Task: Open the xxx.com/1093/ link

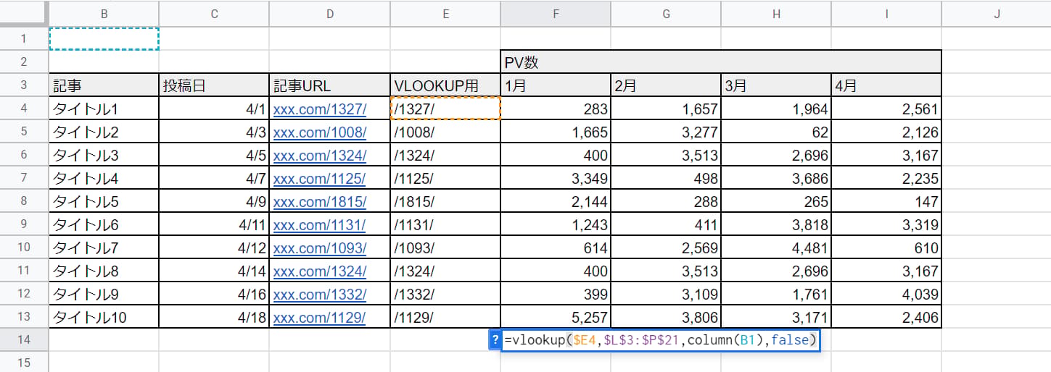Action: click(x=320, y=248)
